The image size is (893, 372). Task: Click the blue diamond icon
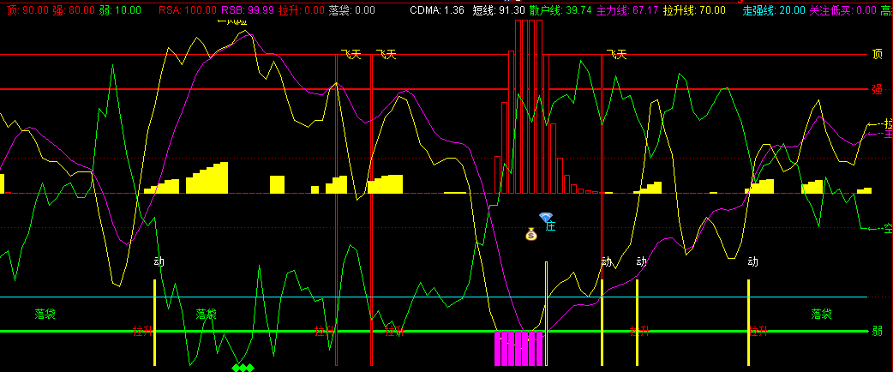(x=545, y=218)
